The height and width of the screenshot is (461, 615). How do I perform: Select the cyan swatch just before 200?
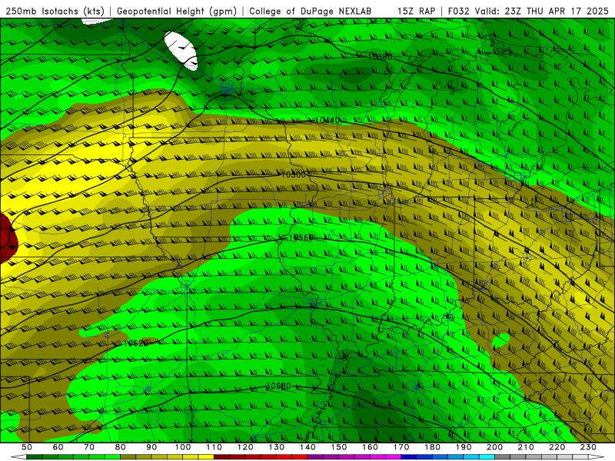pos(487,457)
